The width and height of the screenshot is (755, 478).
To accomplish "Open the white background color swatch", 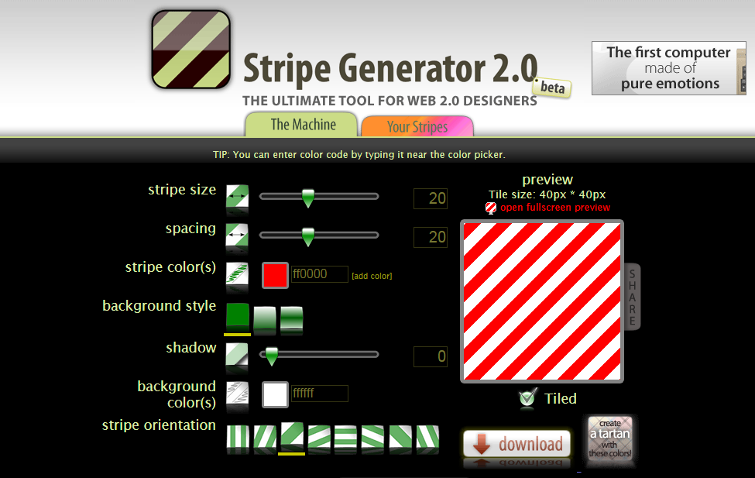I will point(275,394).
